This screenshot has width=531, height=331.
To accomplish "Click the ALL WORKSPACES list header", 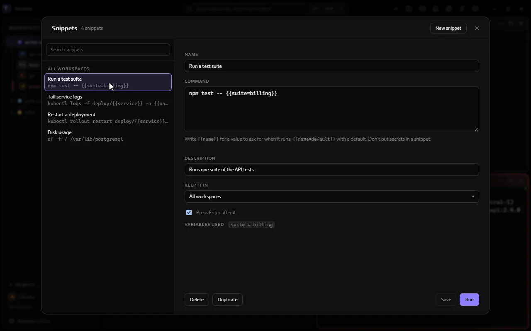I will [68, 69].
